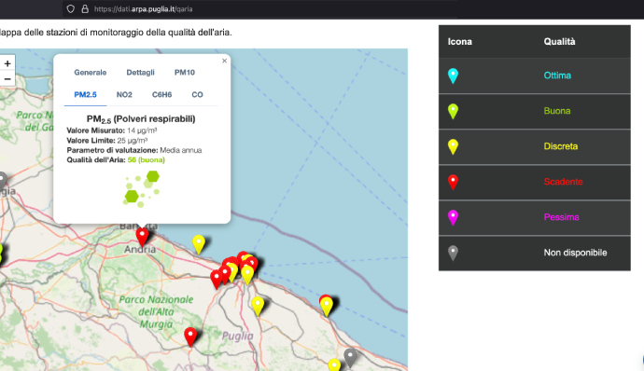Open the Generale tab in popup
644x371 pixels.
tap(91, 72)
